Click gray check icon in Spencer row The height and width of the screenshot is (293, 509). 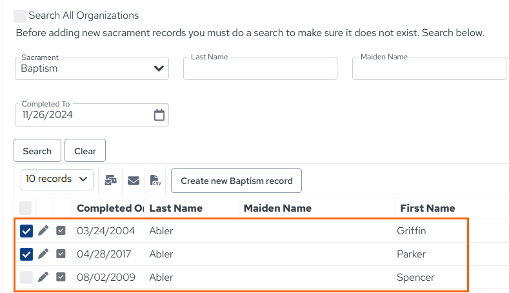click(61, 277)
